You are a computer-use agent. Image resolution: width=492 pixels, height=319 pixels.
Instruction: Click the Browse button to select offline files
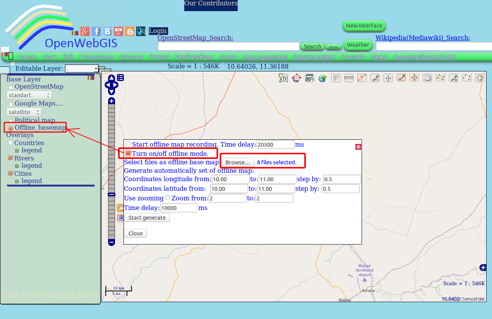237,162
